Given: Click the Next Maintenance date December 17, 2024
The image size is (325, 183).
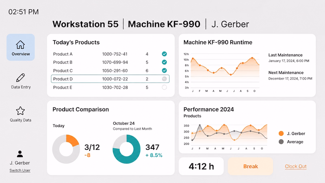Looking at the screenshot, I should [x=290, y=78].
